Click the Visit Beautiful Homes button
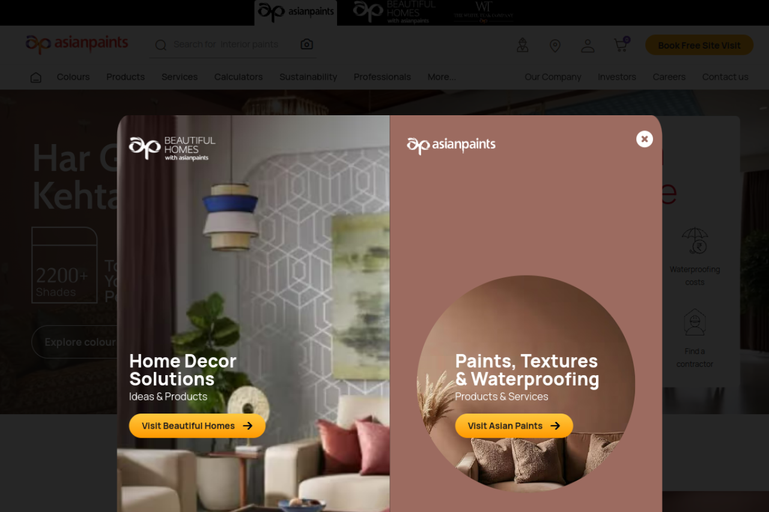The image size is (769, 512). click(x=197, y=426)
